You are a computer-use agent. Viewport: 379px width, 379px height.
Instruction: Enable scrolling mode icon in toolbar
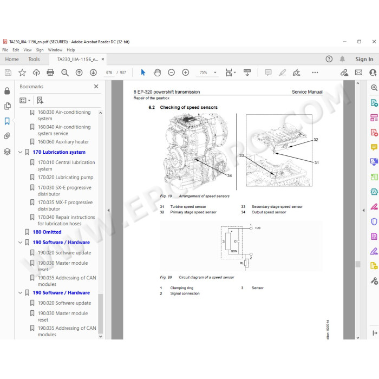(247, 73)
